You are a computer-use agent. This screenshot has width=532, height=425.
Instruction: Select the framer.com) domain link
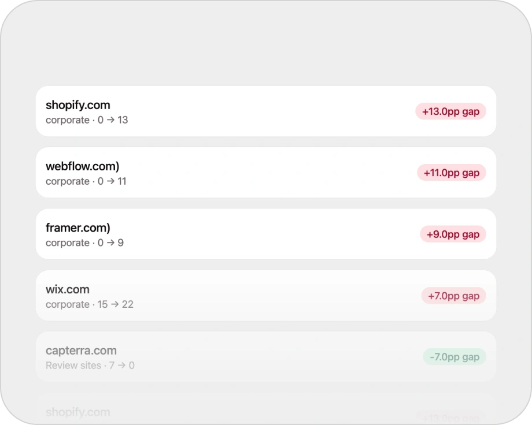(77, 228)
